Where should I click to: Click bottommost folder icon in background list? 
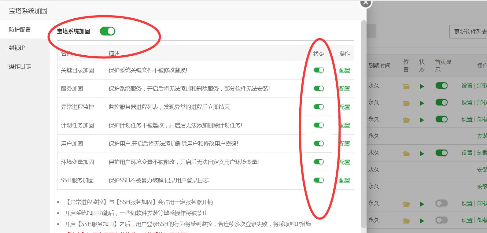point(406,221)
